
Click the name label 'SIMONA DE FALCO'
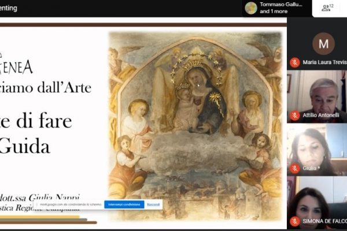pyautogui.click(x=324, y=221)
